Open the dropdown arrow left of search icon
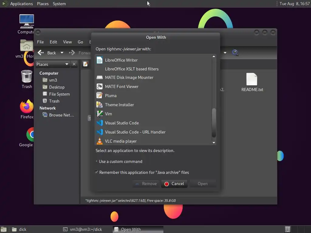This screenshot has width=311, height=233. pyautogui.click(x=225, y=53)
